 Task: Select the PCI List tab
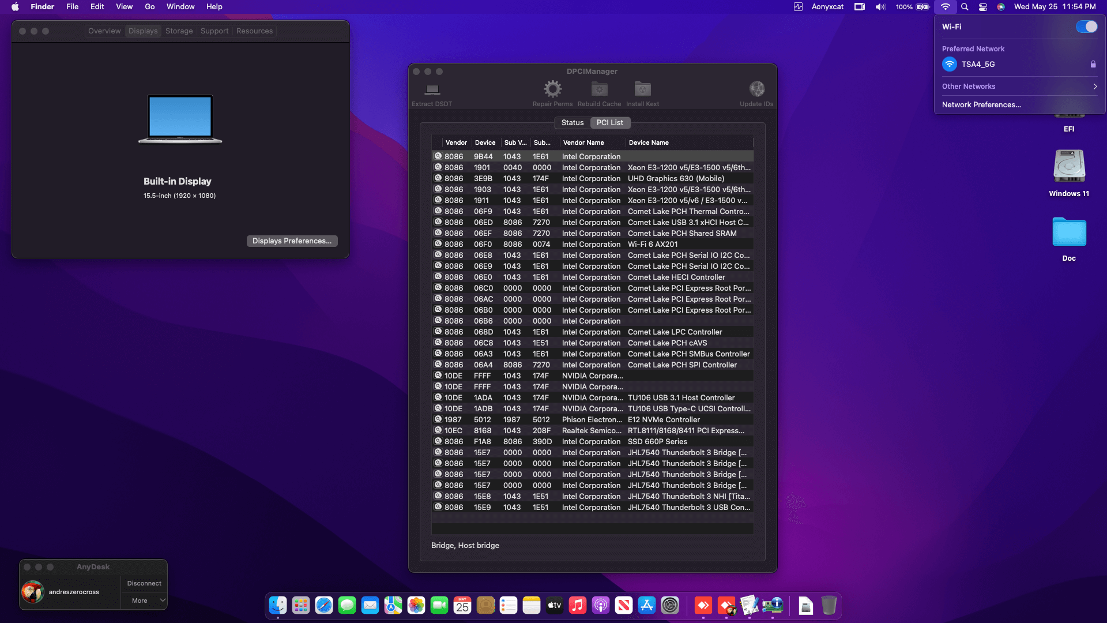coord(609,122)
